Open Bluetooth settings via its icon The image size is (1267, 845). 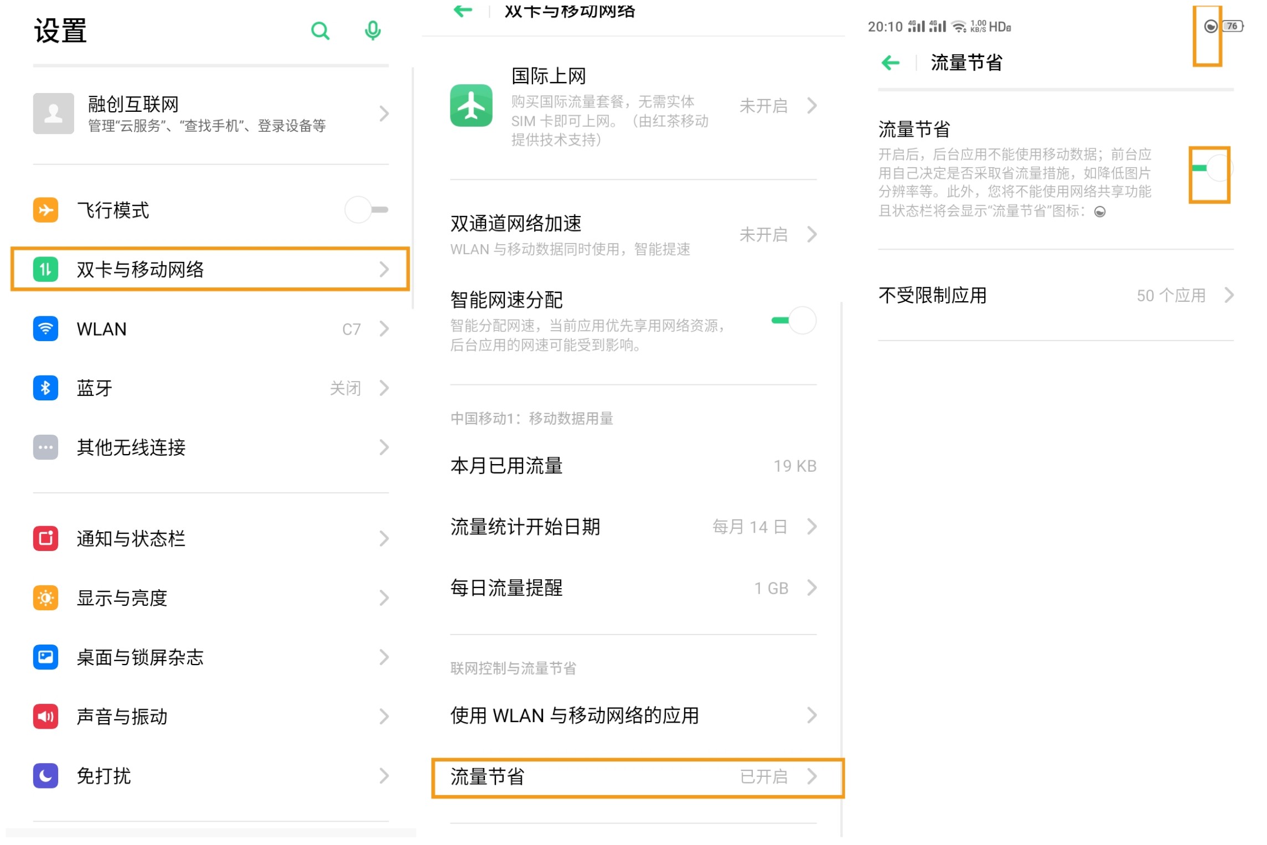[x=46, y=388]
